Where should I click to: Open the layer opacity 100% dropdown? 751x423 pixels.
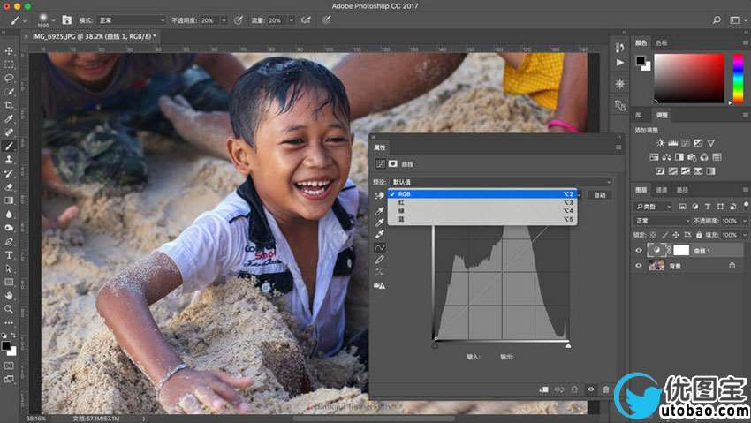[x=745, y=221]
